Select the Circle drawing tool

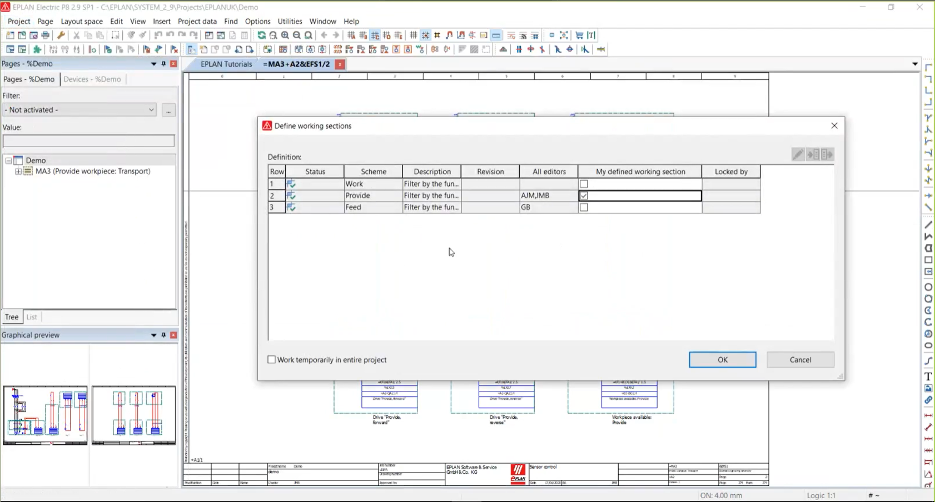[928, 287]
